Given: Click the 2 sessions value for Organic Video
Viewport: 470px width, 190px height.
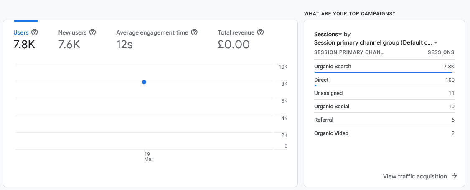Looking at the screenshot, I should (x=453, y=133).
